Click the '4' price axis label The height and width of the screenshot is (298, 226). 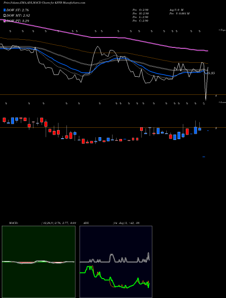216,96
